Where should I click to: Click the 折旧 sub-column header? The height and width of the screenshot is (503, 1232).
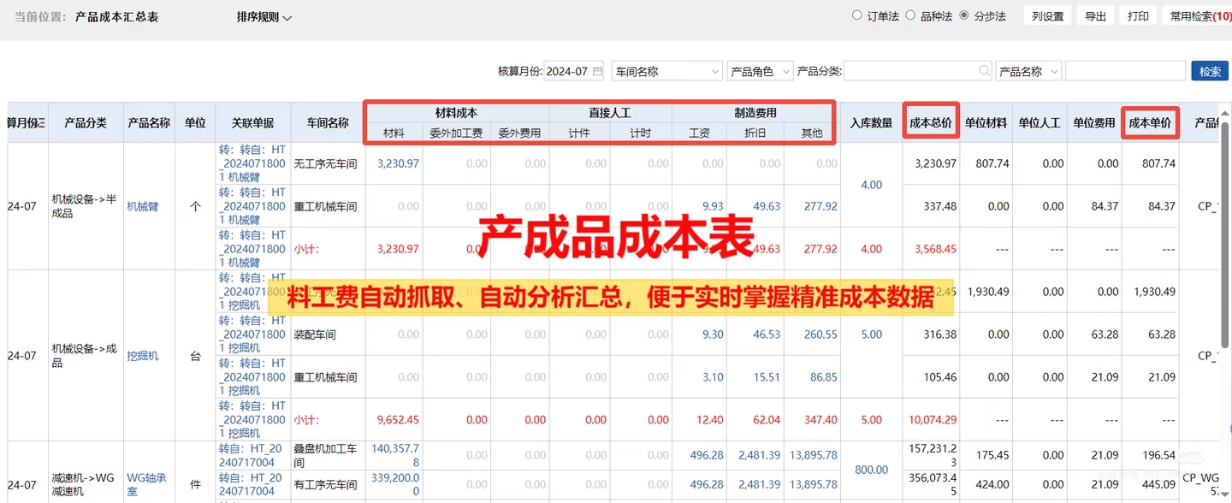(755, 133)
